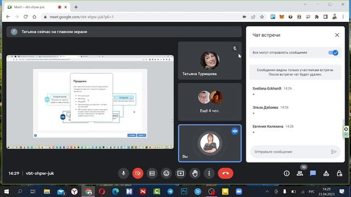351x197 pixels.
Task: Go back in the browser
Action: click(8, 17)
